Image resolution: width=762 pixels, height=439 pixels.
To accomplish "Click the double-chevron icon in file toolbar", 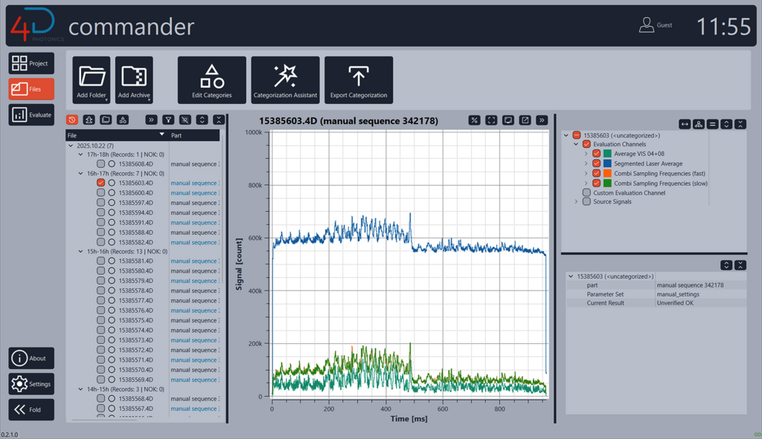I will click(x=151, y=120).
